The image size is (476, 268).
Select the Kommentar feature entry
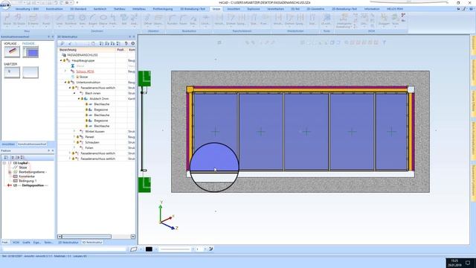pyautogui.click(x=27, y=176)
